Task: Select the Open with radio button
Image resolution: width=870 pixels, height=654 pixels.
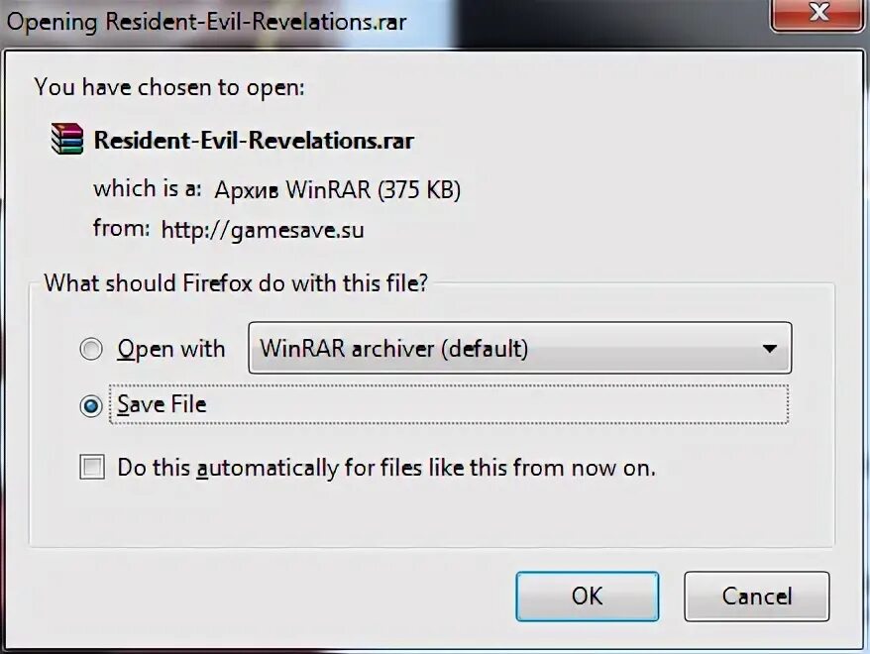Action: click(91, 349)
